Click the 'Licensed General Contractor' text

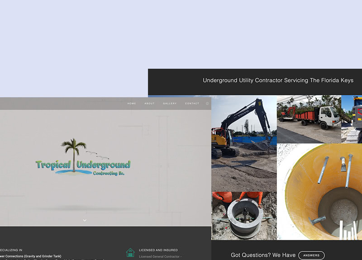point(159,256)
